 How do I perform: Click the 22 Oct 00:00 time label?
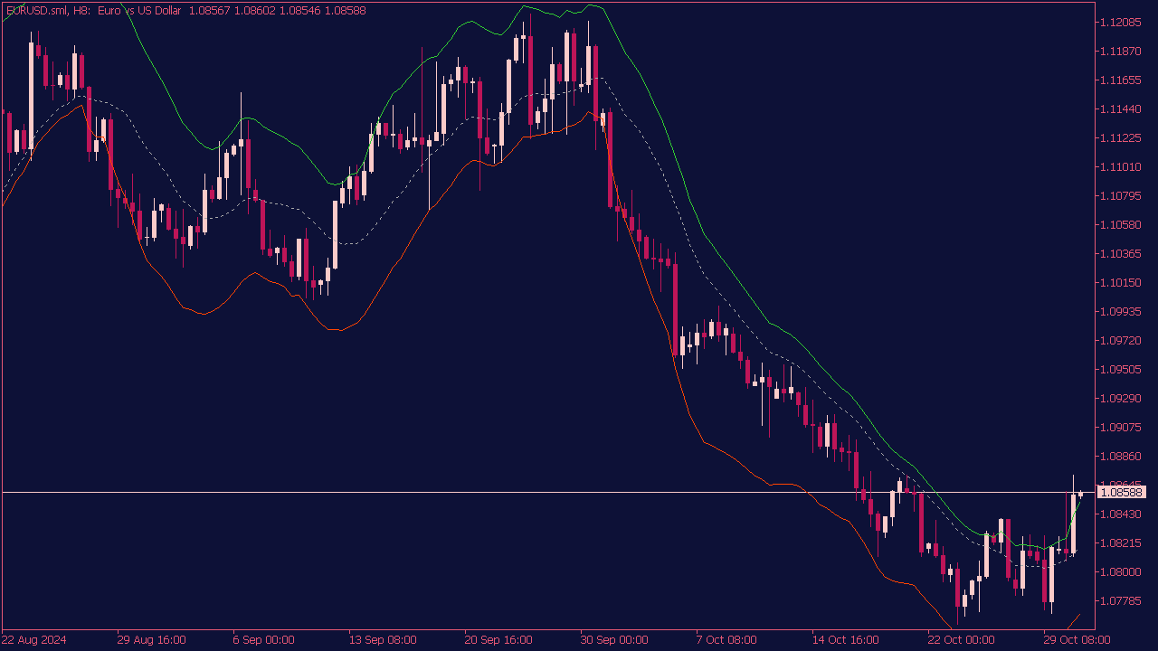click(962, 640)
